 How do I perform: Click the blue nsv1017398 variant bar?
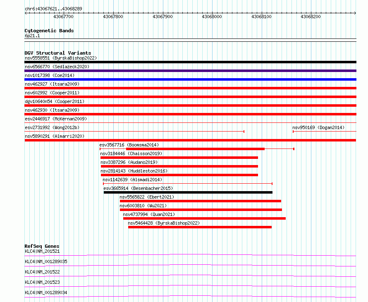pyautogui.click(x=190, y=79)
